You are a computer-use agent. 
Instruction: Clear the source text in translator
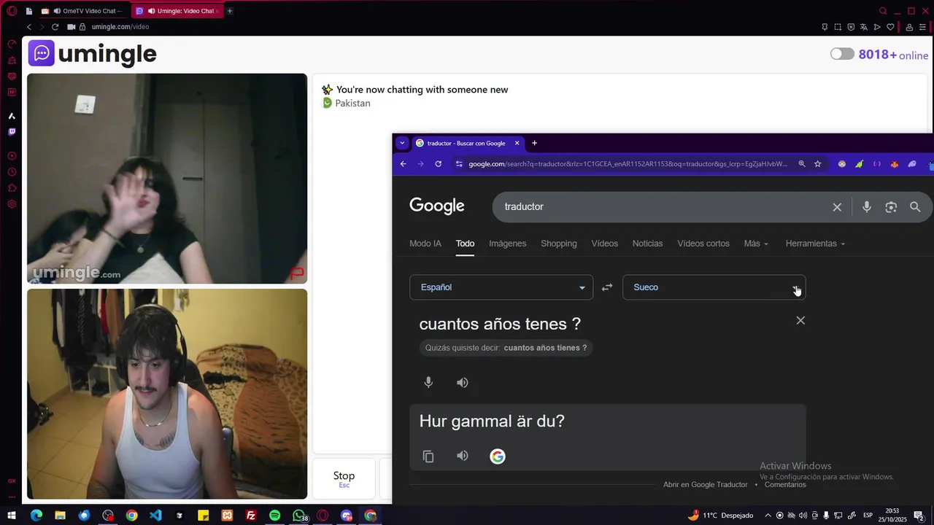tap(800, 320)
